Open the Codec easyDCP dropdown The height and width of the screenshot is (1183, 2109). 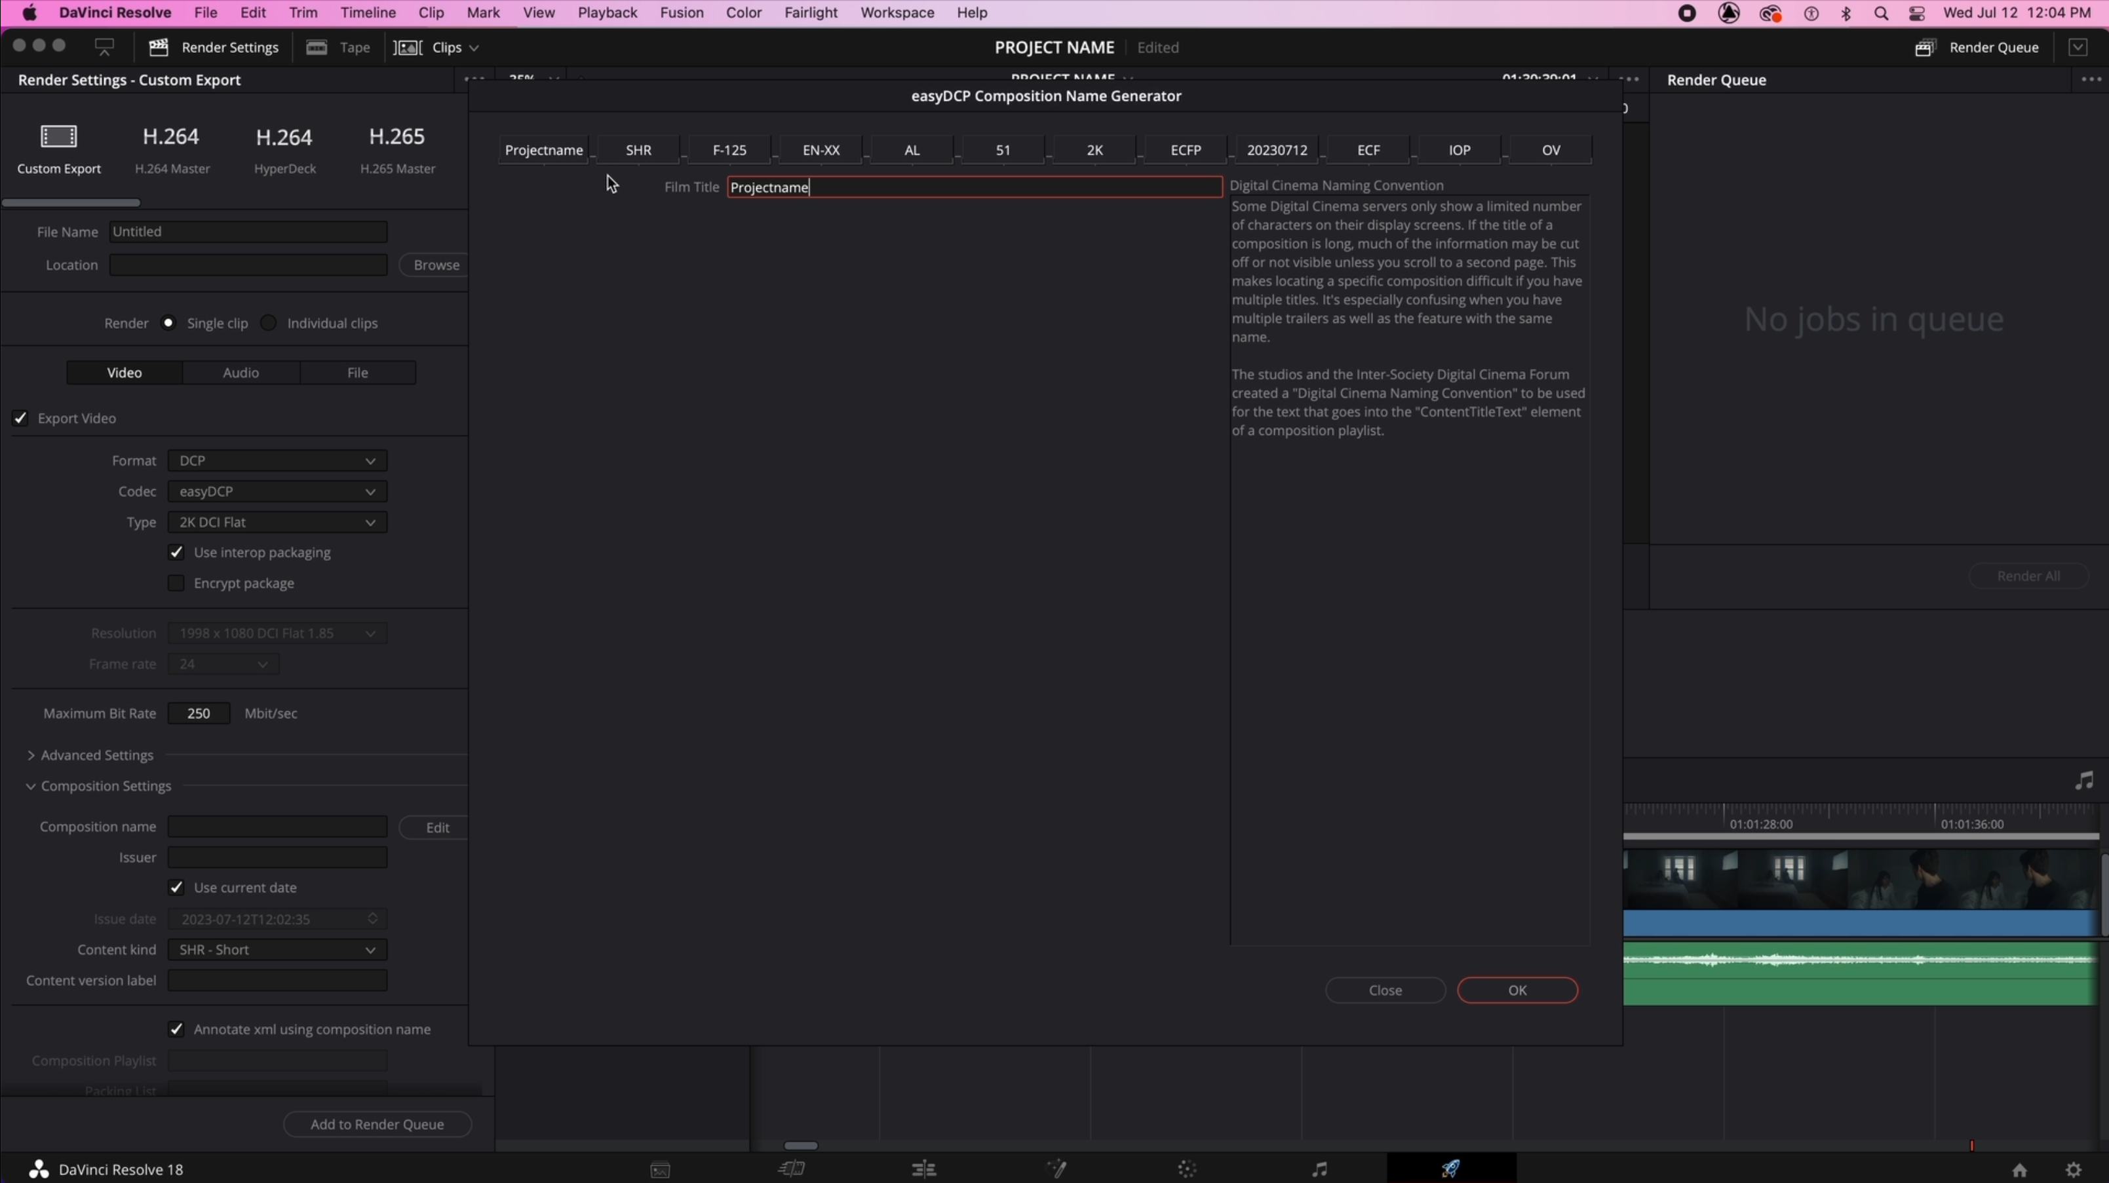[x=277, y=491]
